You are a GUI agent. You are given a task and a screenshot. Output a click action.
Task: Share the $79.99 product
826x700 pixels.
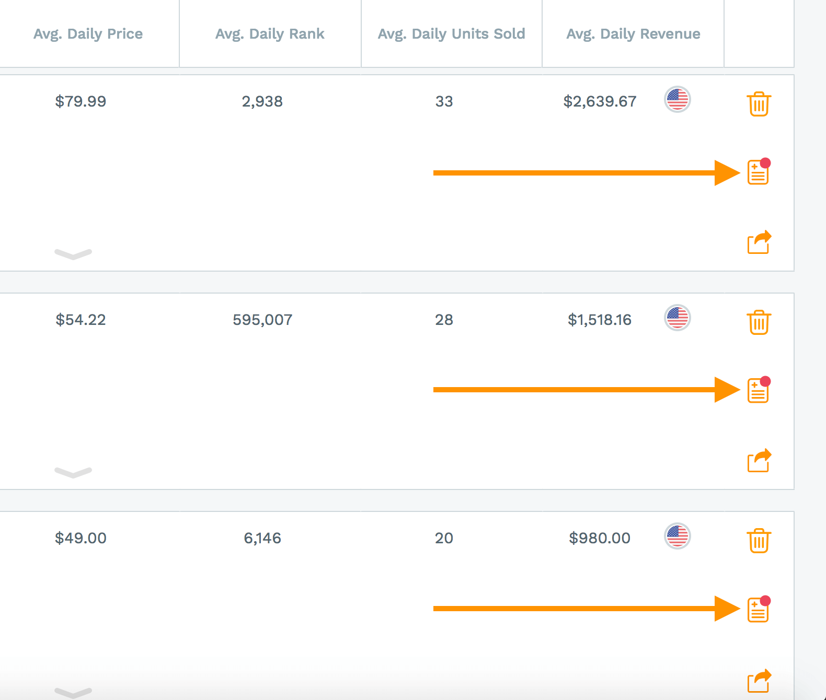(759, 242)
